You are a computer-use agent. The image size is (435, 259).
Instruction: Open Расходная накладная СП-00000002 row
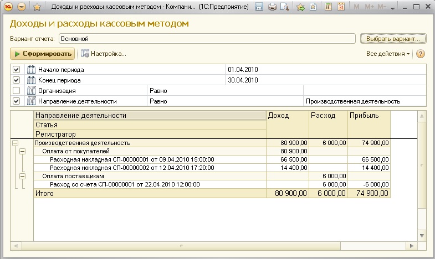132,168
